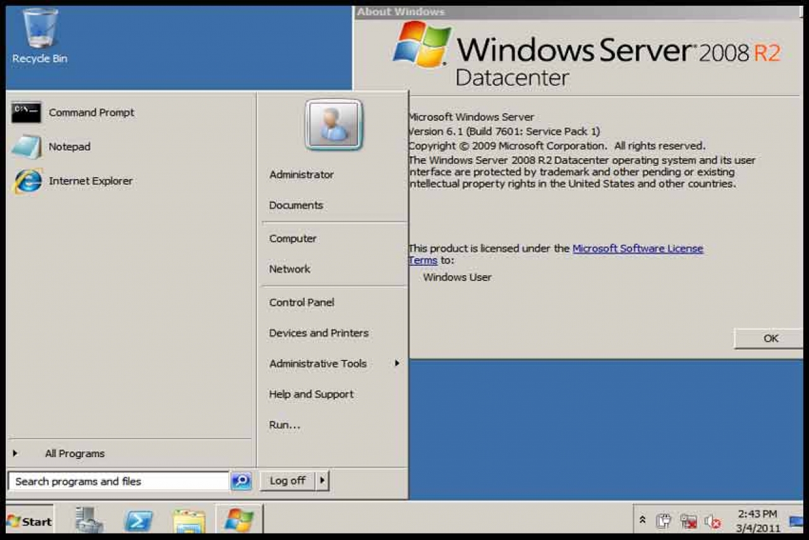Image resolution: width=809 pixels, height=540 pixels.
Task: Show hidden system tray icons
Action: pos(643,520)
